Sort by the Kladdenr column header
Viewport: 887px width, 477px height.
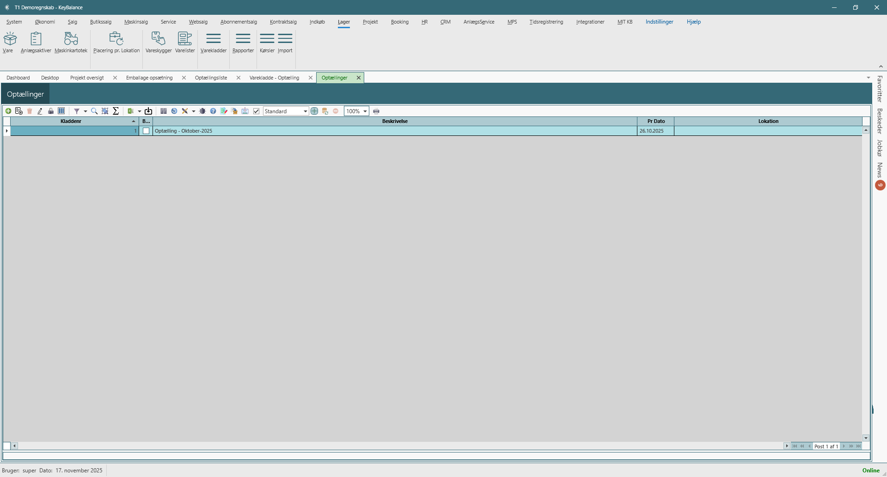(71, 121)
